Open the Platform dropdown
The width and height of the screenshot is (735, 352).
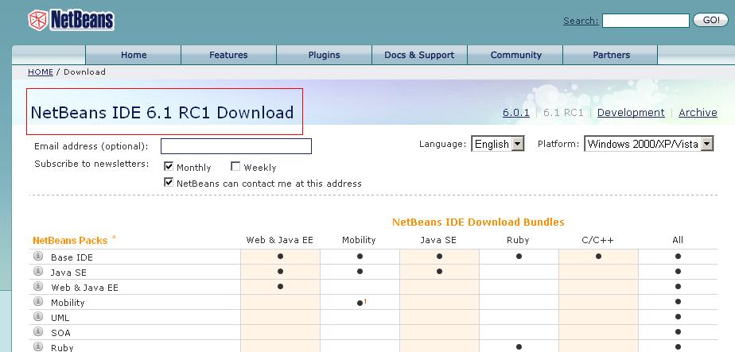point(649,144)
